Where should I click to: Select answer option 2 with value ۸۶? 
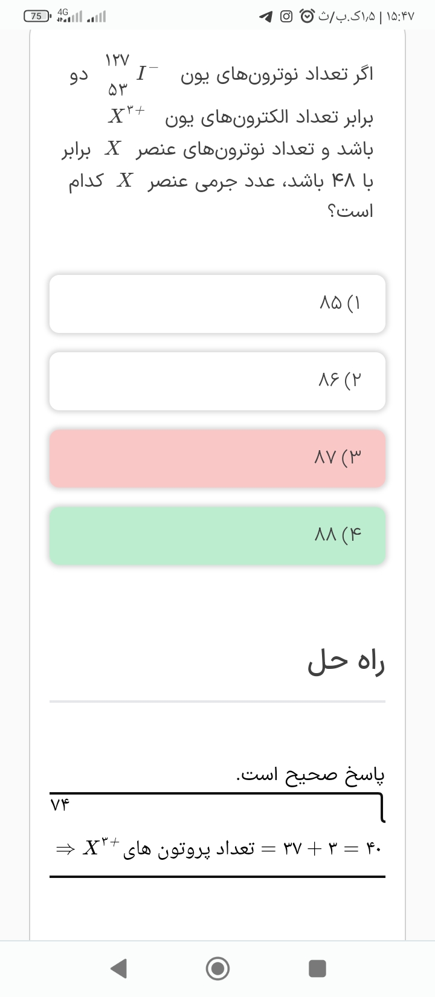tap(217, 381)
